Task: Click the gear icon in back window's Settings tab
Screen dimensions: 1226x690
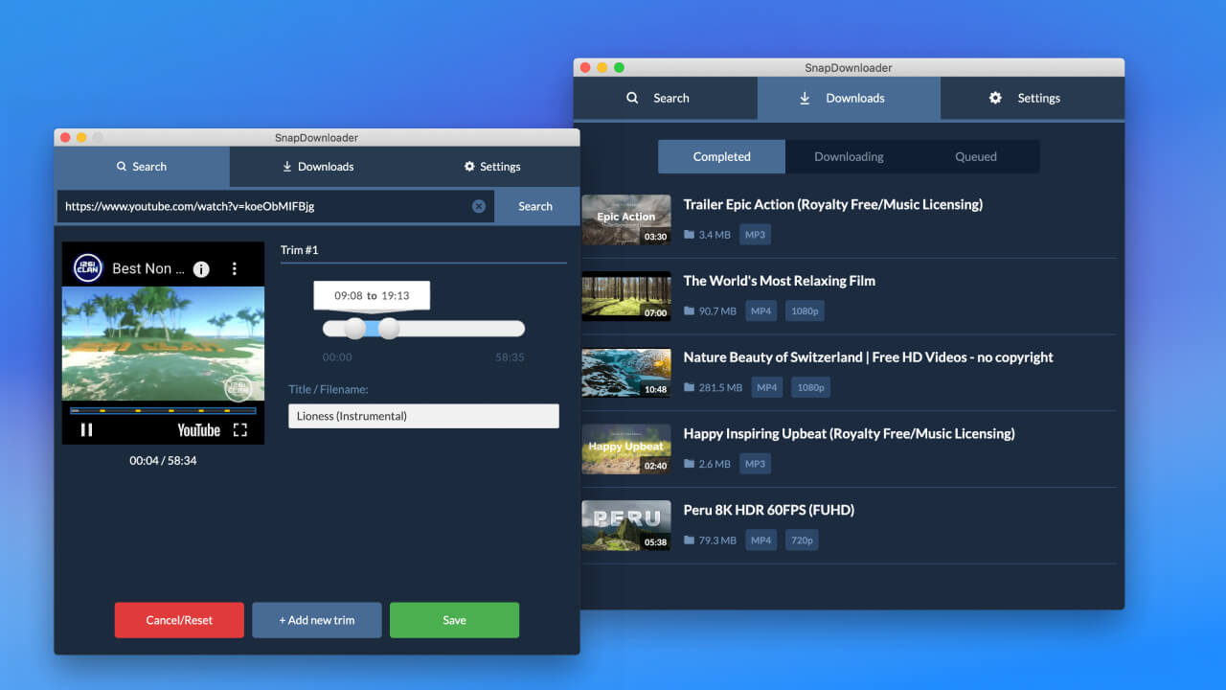Action: point(995,98)
